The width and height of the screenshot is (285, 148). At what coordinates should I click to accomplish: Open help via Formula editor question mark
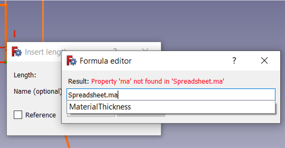(x=234, y=60)
